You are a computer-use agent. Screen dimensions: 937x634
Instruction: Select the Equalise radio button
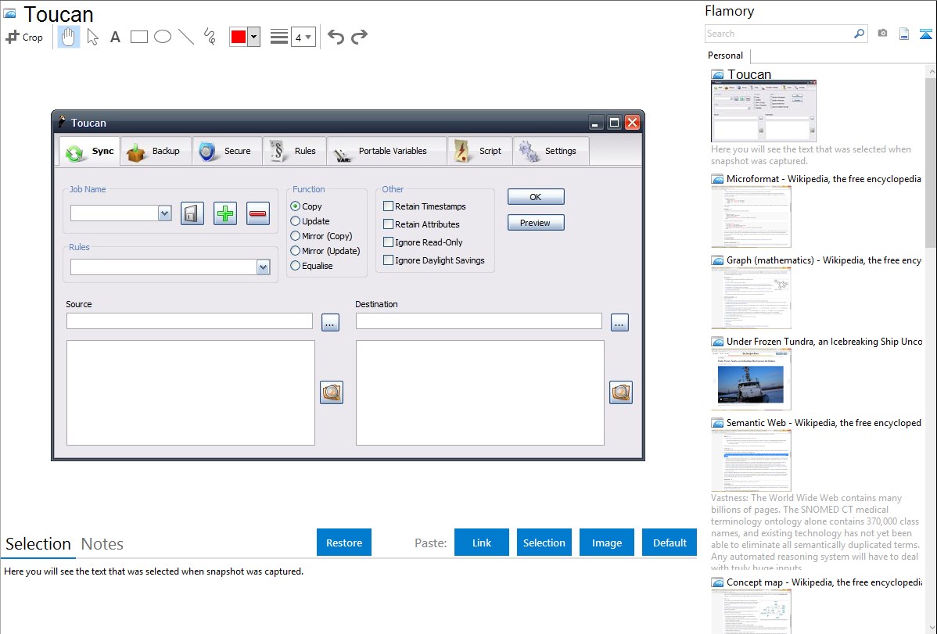click(295, 266)
